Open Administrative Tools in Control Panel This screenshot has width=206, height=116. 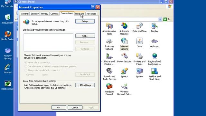(109, 29)
